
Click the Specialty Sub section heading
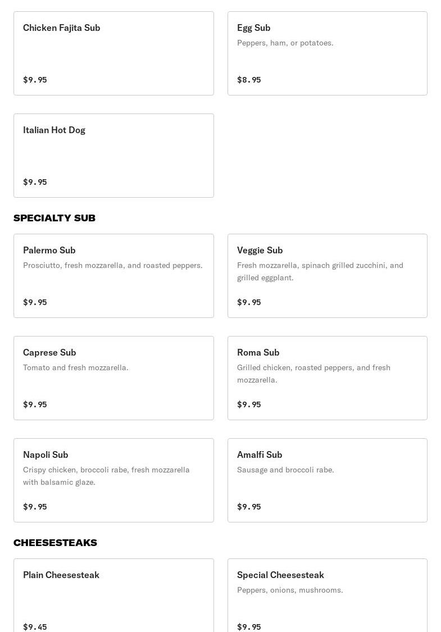(x=54, y=218)
